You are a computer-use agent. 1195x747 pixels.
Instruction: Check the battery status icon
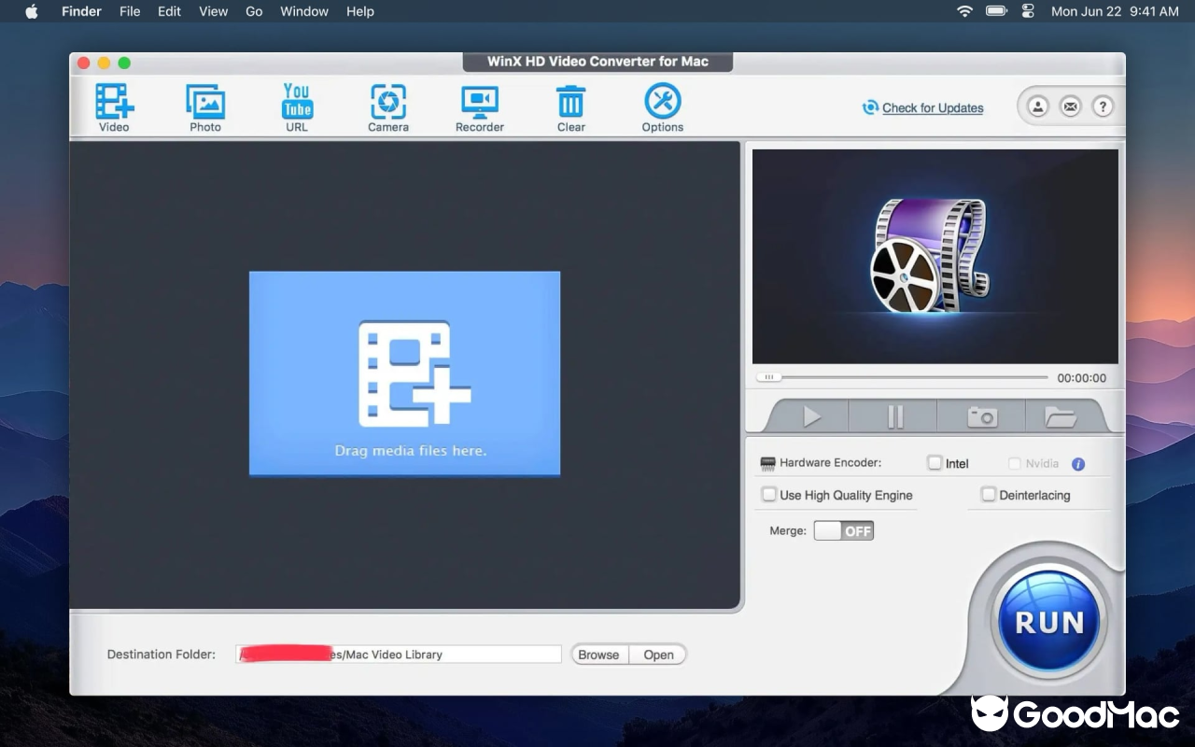coord(996,11)
